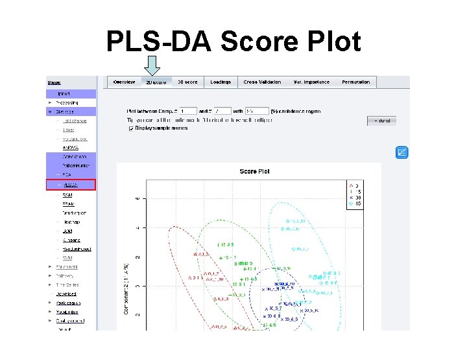Click the Peak search link
The width and height of the screenshot is (467, 350).
[68, 303]
